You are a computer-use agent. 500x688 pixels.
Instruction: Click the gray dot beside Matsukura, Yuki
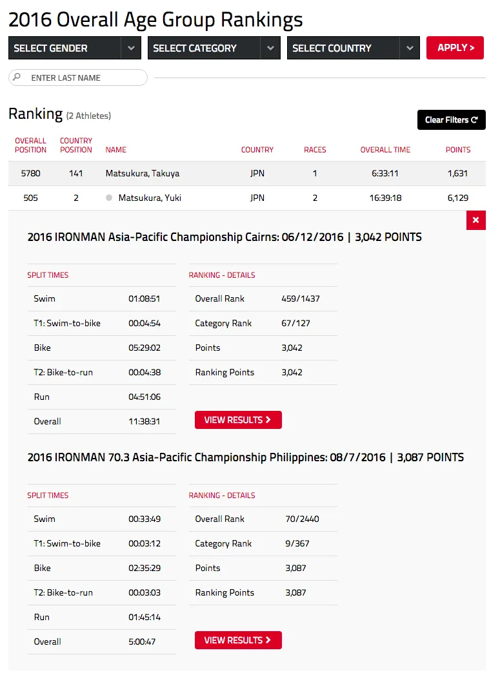coord(109,198)
